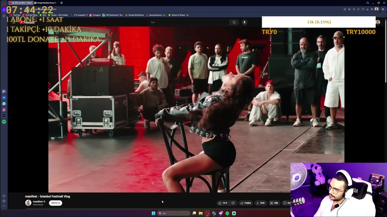Open the Namar1e Stream bookmark

pyautogui.click(x=179, y=15)
